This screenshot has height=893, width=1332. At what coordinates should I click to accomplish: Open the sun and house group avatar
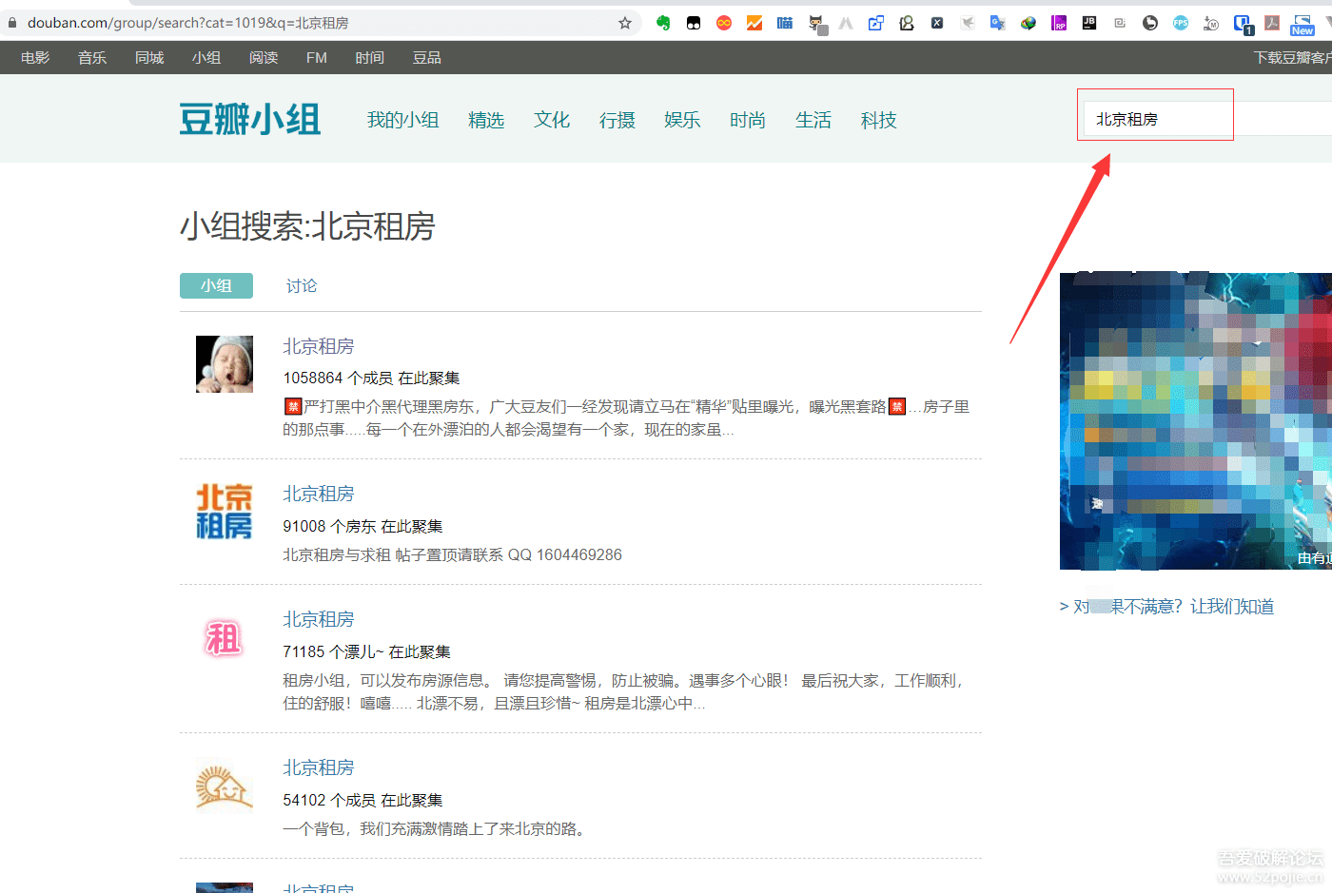[225, 786]
